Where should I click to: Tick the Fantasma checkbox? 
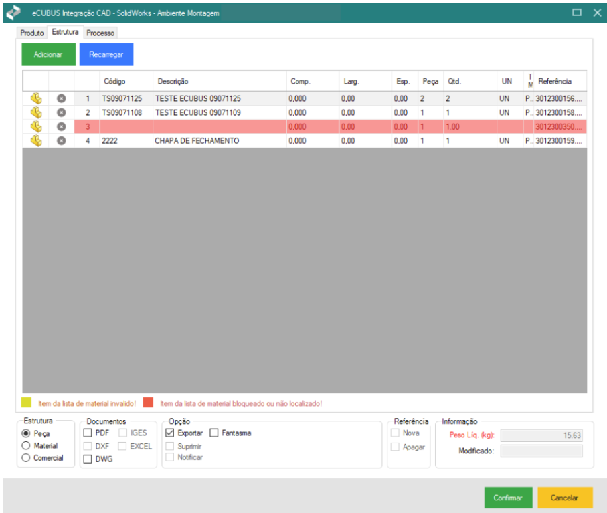pos(215,433)
